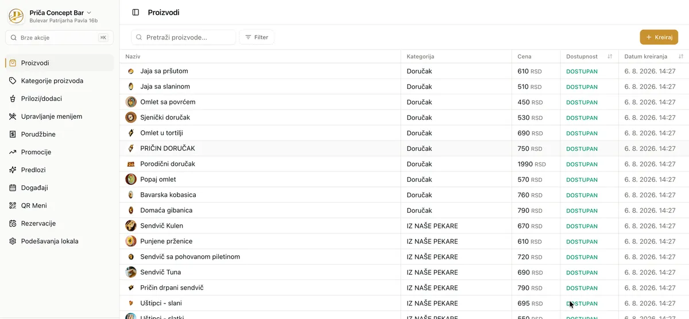Click the Bulevar Patrijarha Pavla 16b address
This screenshot has width=689, height=319.
pyautogui.click(x=64, y=21)
